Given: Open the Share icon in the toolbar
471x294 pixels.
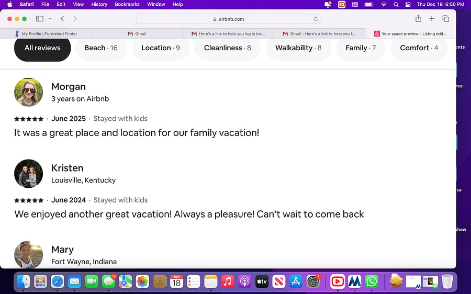Looking at the screenshot, I should click(x=418, y=19).
